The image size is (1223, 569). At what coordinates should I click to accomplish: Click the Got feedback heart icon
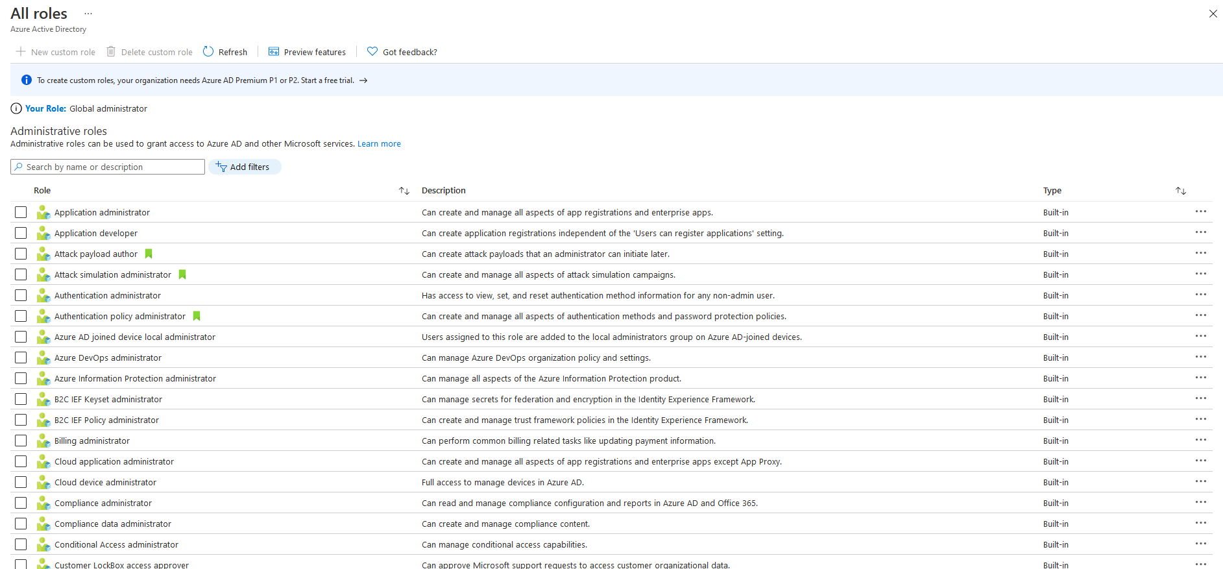tap(372, 51)
